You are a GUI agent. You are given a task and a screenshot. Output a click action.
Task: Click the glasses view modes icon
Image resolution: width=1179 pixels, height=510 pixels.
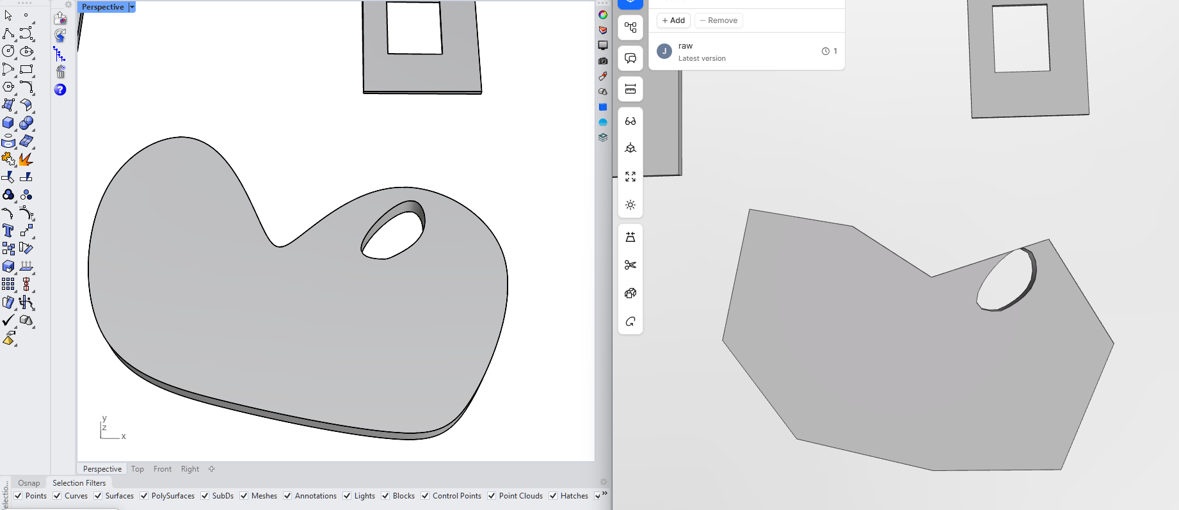(630, 121)
